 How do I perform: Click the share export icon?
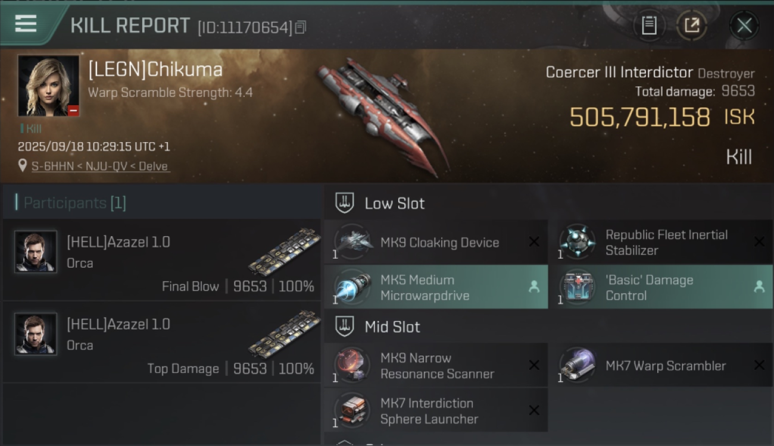click(x=692, y=26)
